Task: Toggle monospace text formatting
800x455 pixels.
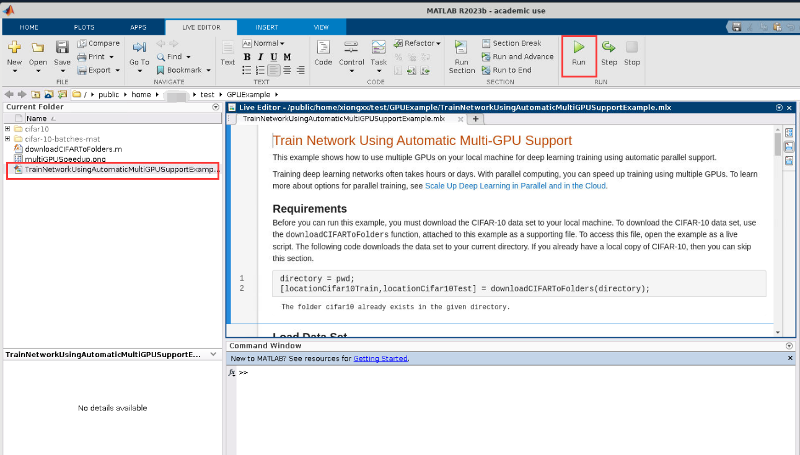Action: [x=287, y=57]
